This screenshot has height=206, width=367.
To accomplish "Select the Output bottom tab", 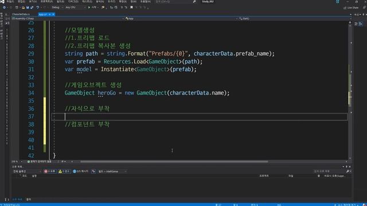I will point(29,199).
